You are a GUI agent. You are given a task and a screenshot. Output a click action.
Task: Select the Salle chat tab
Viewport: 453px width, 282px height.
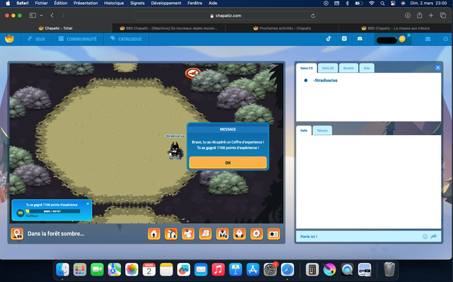pos(304,130)
